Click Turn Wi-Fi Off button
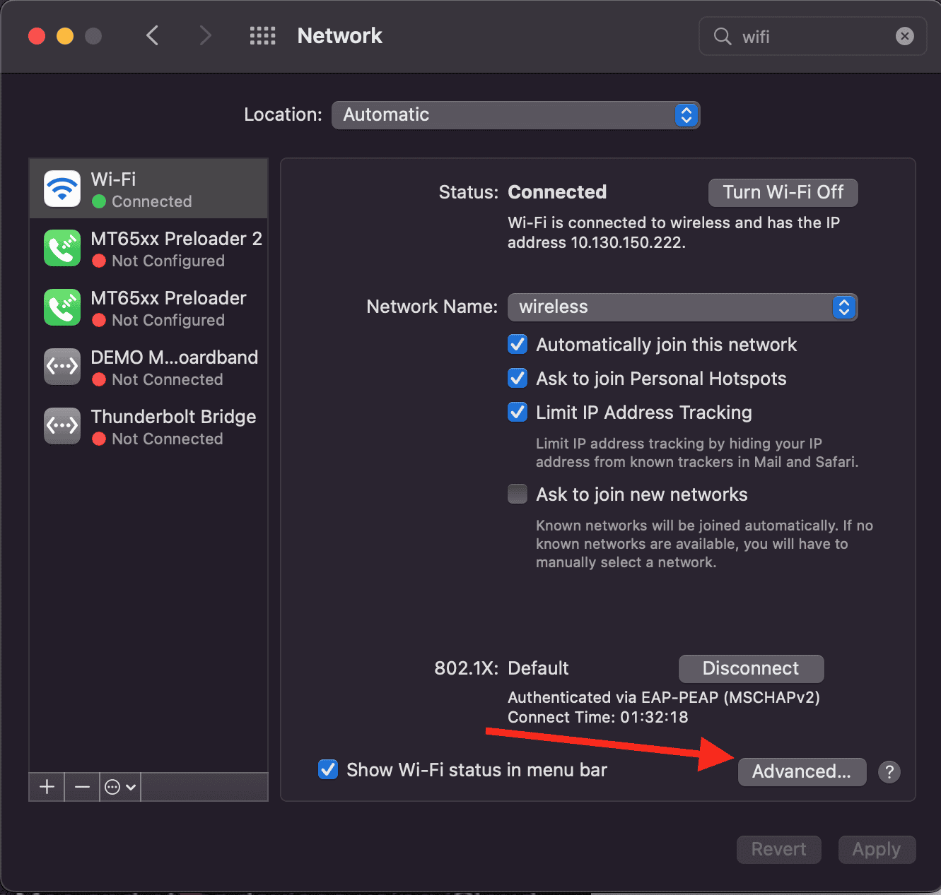 point(783,193)
